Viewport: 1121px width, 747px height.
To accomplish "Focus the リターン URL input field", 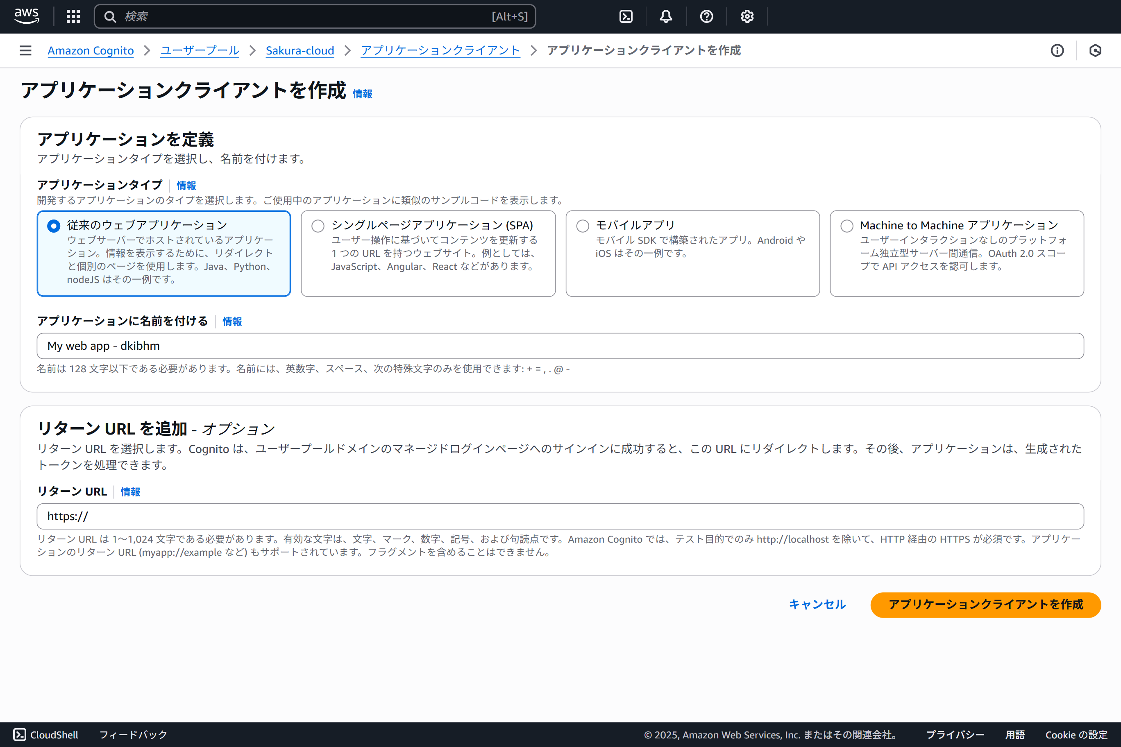I will tap(560, 516).
